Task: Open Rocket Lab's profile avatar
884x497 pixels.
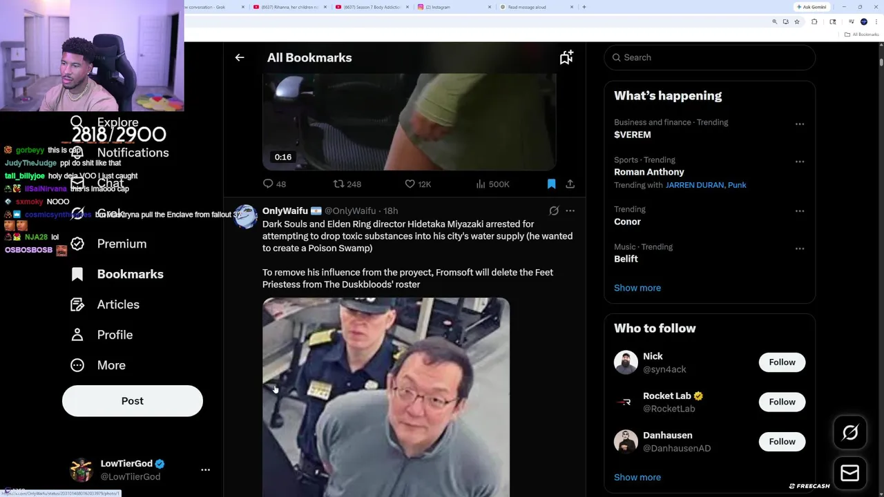Action: pyautogui.click(x=626, y=402)
